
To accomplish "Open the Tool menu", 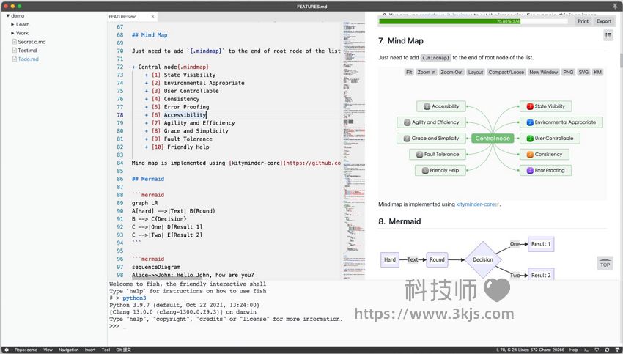I will pos(106,350).
